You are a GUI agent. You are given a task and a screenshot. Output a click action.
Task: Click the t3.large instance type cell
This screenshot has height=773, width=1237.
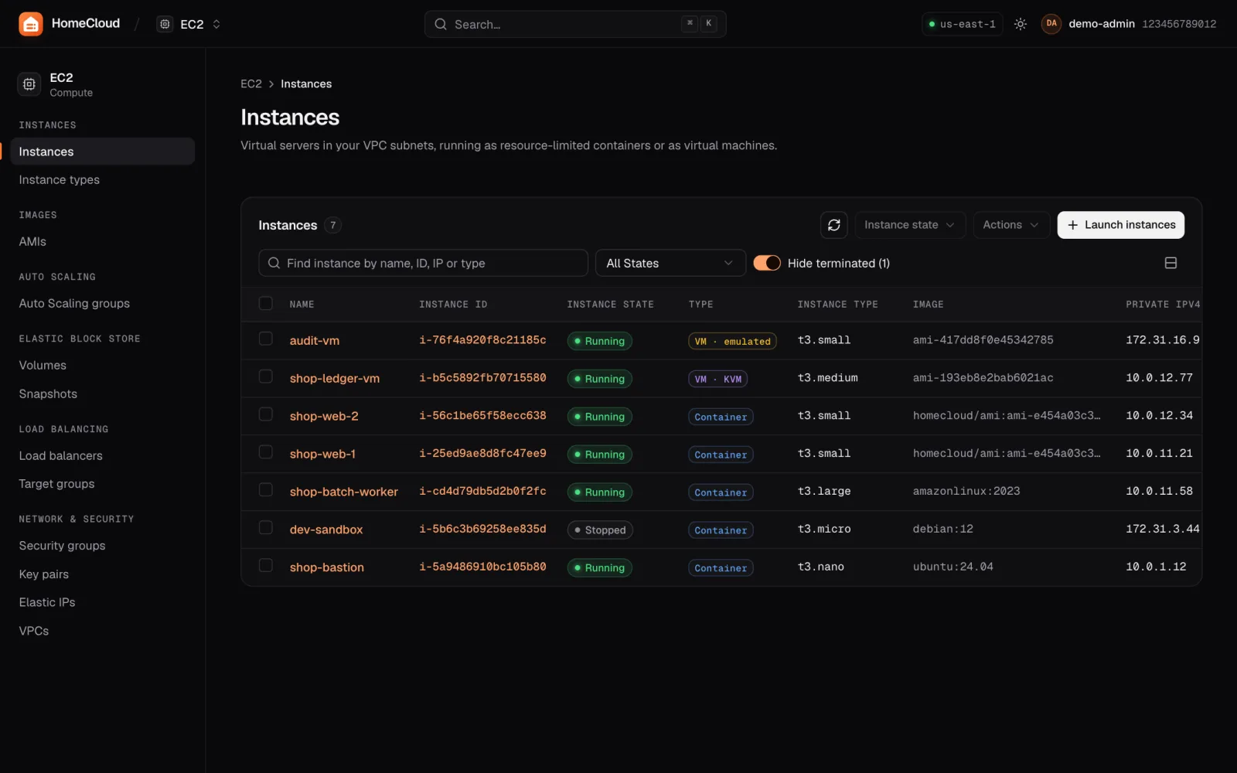pos(824,492)
